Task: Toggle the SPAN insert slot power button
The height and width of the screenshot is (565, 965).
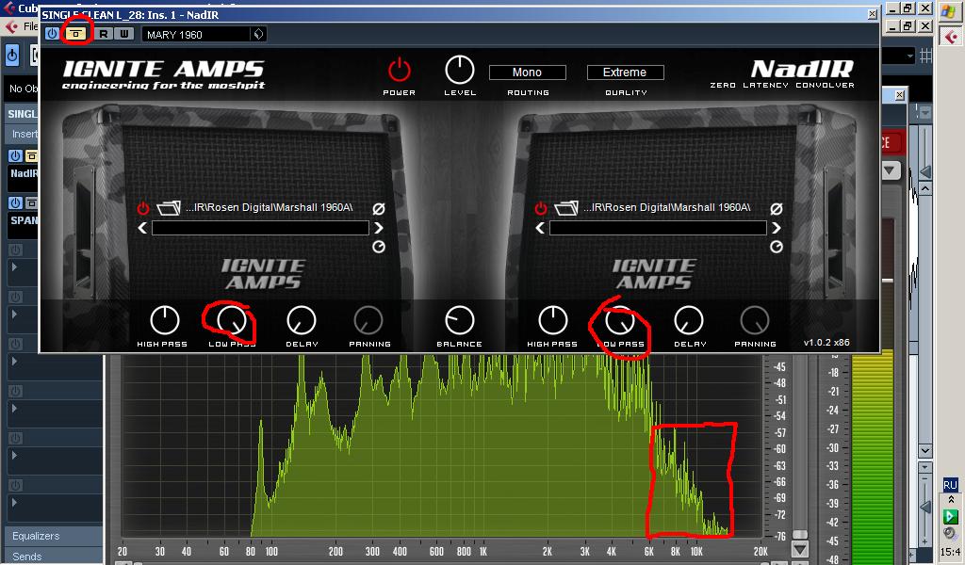Action: pos(15,202)
